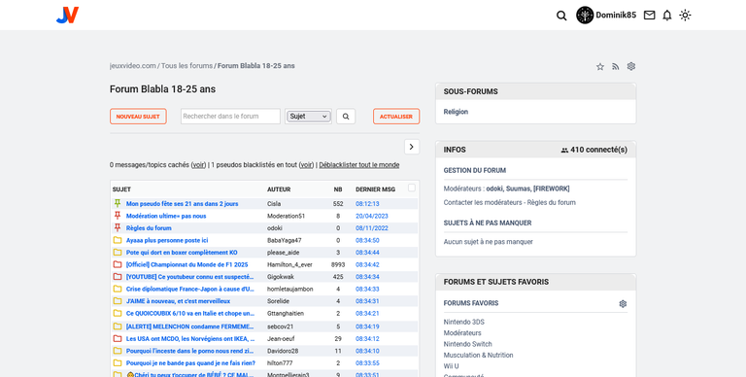Click folder icon of QUOICOUBIX topic
746x377 pixels.
point(118,313)
